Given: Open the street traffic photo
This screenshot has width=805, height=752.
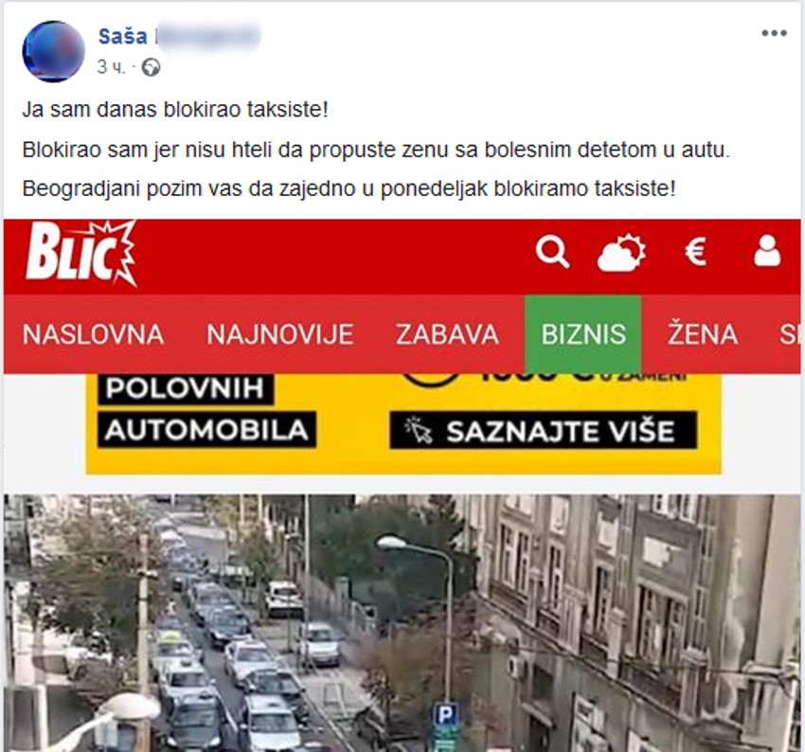Looking at the screenshot, I should (x=402, y=622).
